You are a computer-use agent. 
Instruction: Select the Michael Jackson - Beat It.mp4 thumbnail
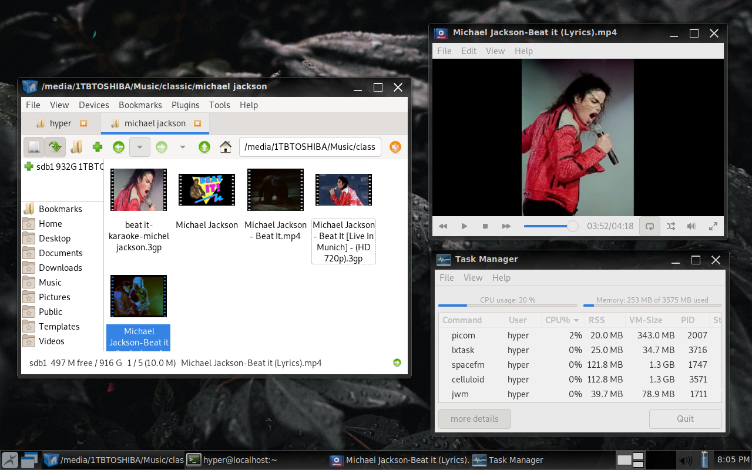click(276, 190)
